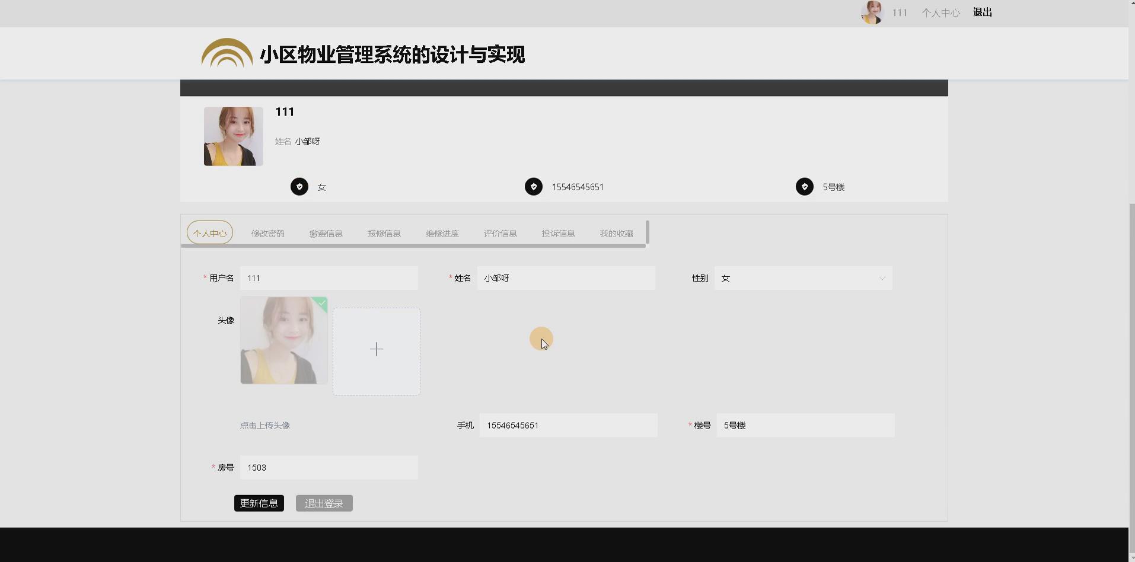Click the 性别 dropdown arrow
The height and width of the screenshot is (562, 1135).
click(x=882, y=278)
